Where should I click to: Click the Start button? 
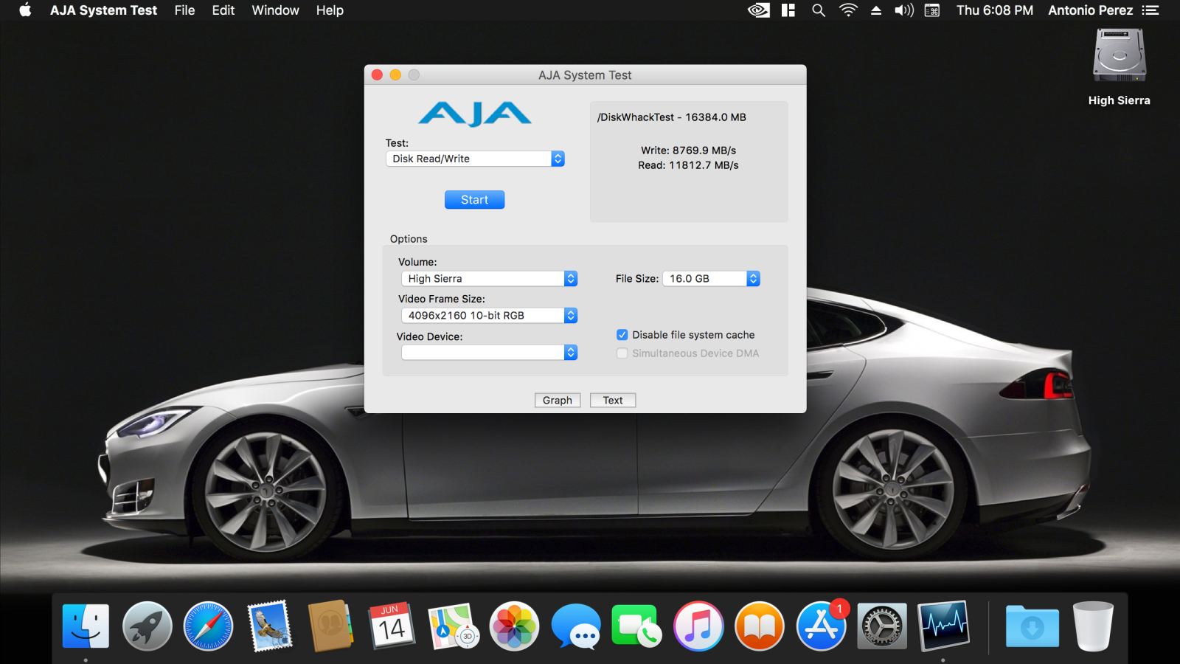475,200
